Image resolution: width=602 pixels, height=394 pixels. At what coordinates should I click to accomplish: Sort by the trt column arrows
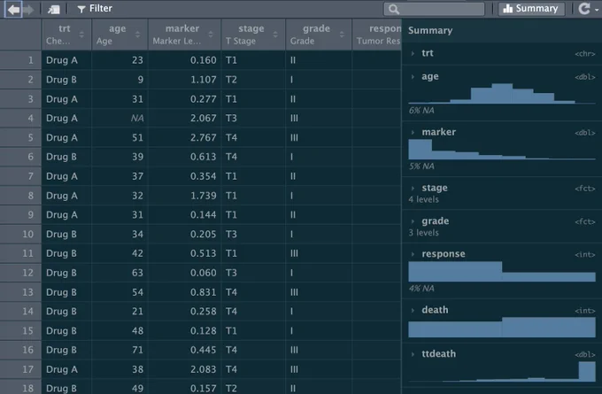click(81, 35)
